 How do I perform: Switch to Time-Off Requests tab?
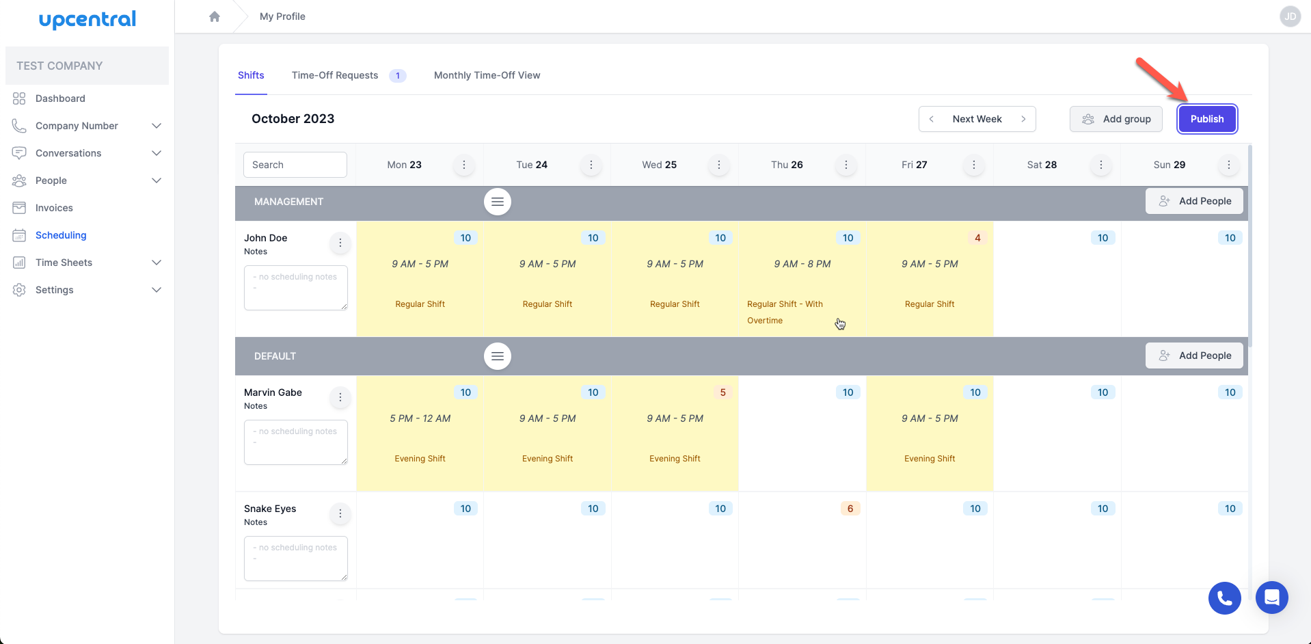coord(335,75)
